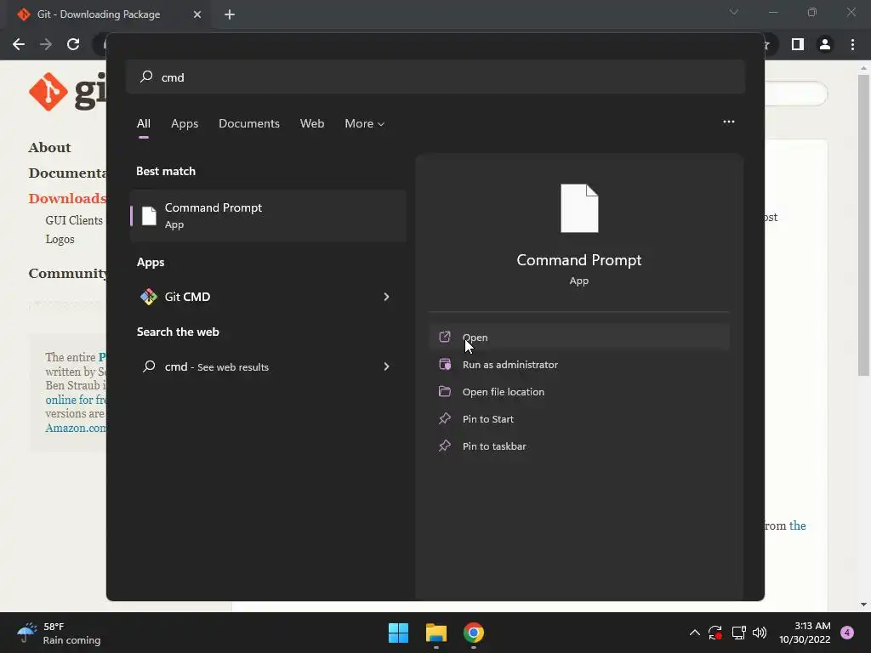Choose Open file location
This screenshot has width=871, height=653.
579,391
